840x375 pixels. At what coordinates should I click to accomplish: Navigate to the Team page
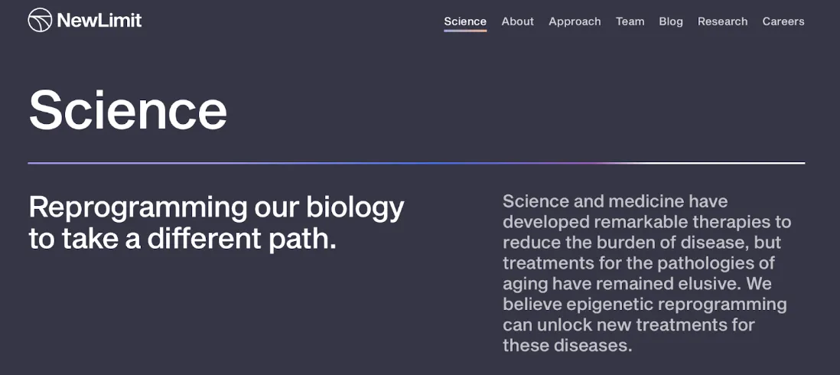coord(630,21)
